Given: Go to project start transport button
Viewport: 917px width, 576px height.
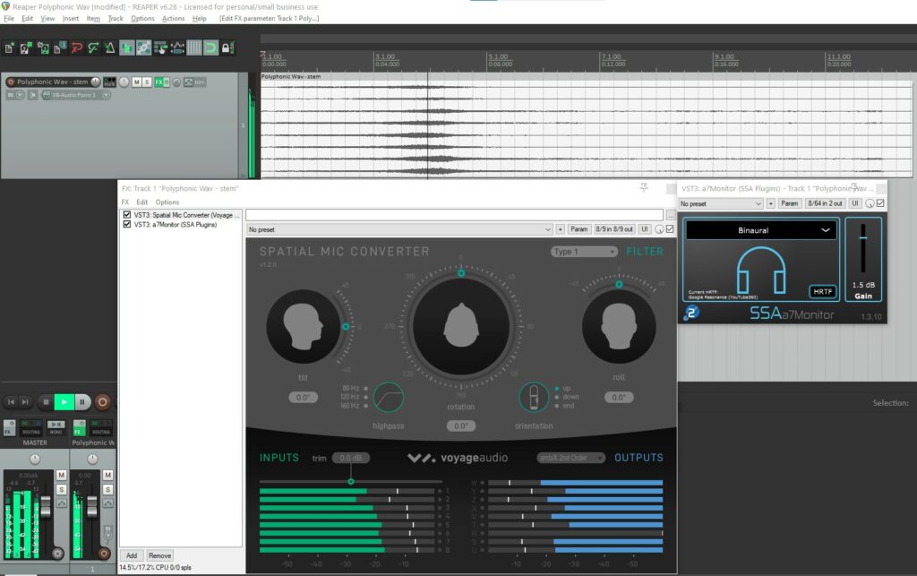Looking at the screenshot, I should pos(11,401).
